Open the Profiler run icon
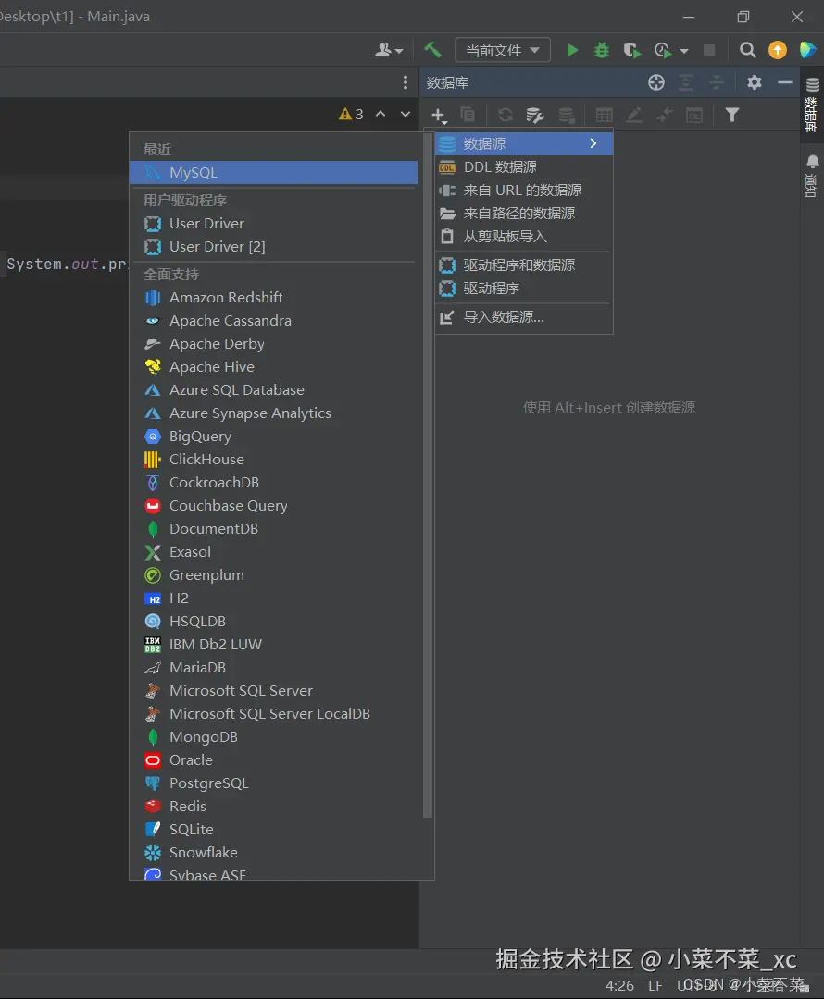This screenshot has width=824, height=999. click(663, 50)
